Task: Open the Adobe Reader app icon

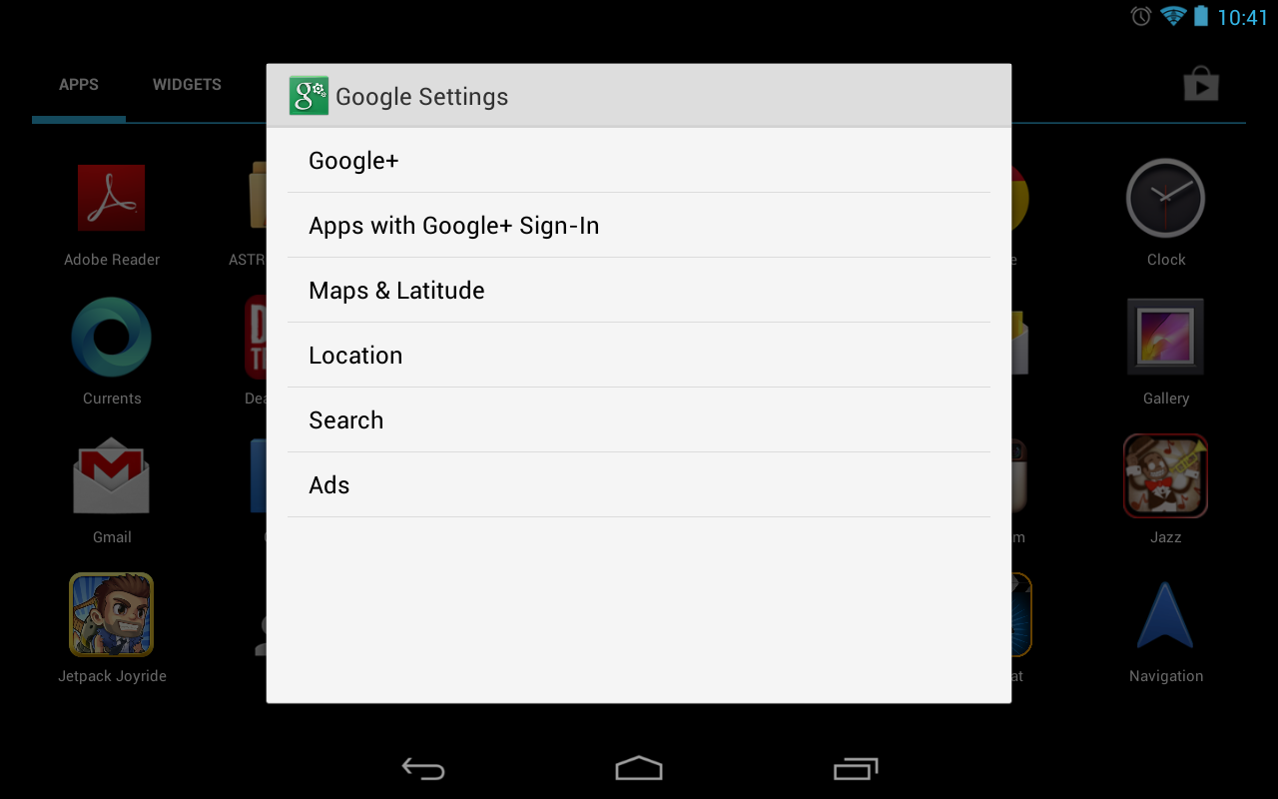Action: [112, 198]
